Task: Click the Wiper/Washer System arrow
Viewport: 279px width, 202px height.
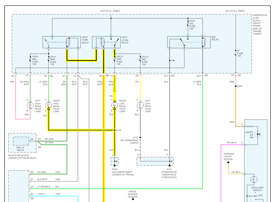Action: coord(133,199)
